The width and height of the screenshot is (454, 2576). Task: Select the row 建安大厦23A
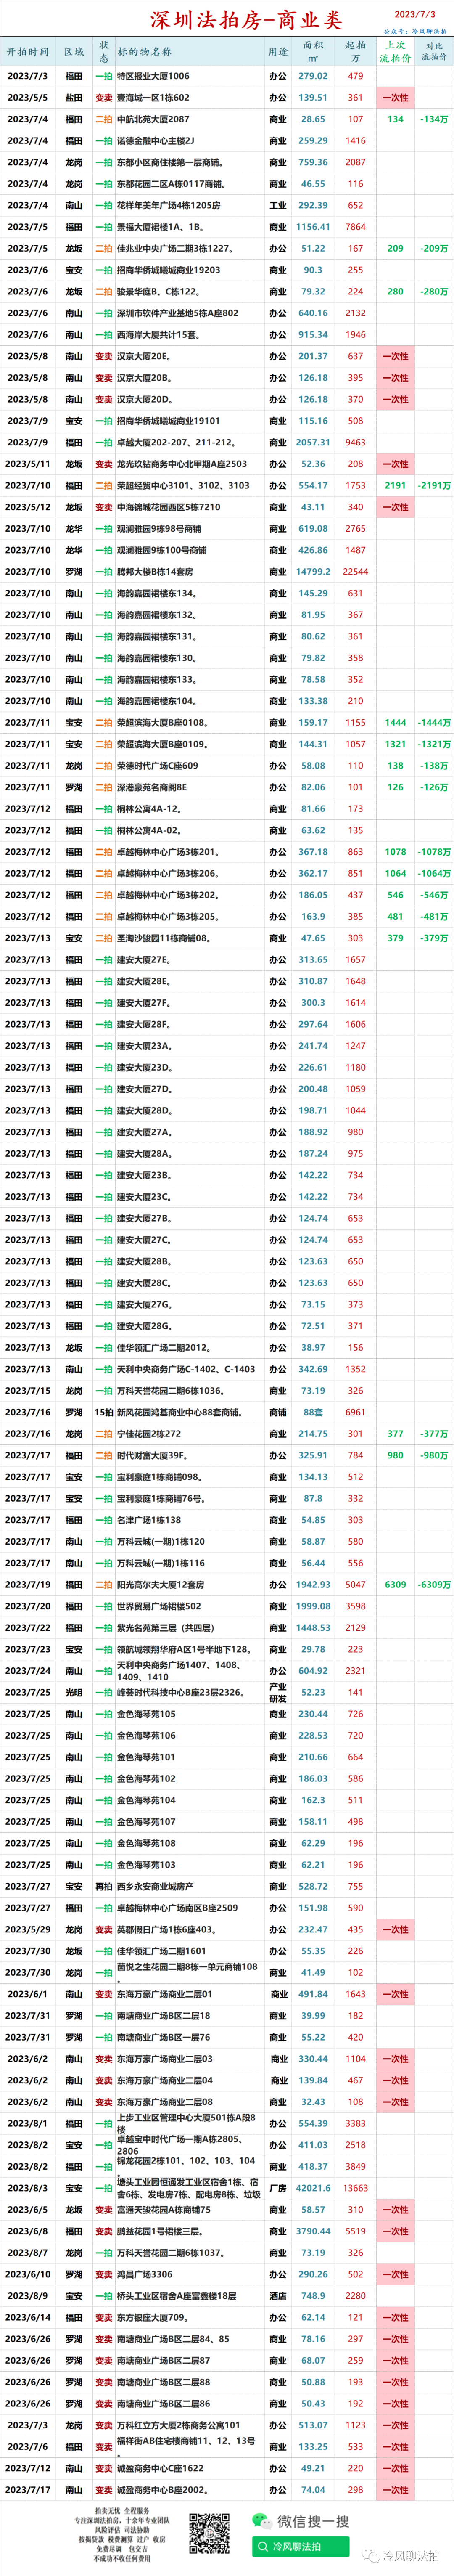[227, 1046]
